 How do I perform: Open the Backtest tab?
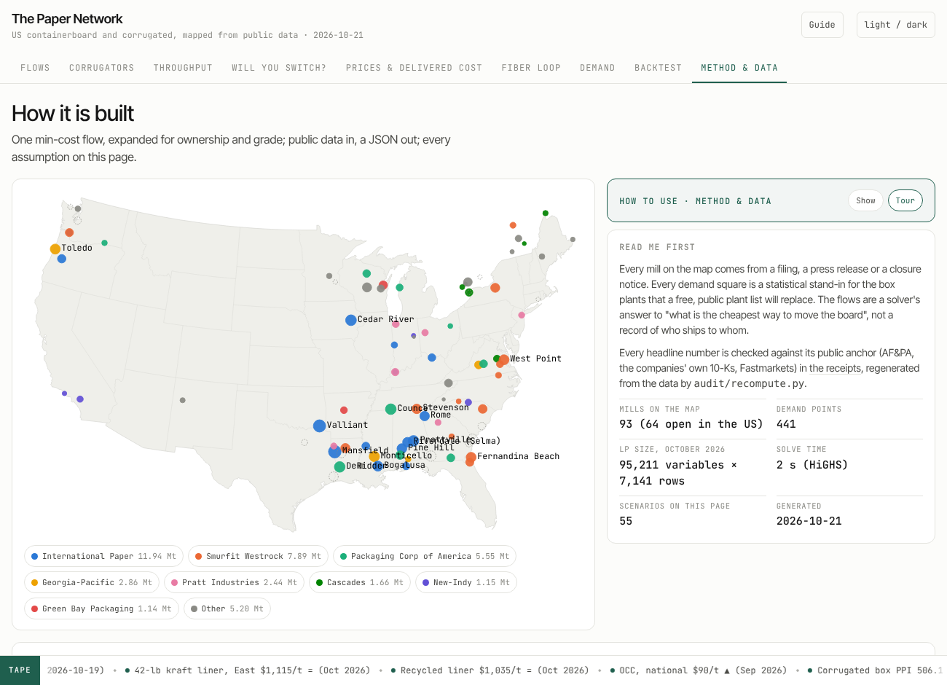(658, 68)
